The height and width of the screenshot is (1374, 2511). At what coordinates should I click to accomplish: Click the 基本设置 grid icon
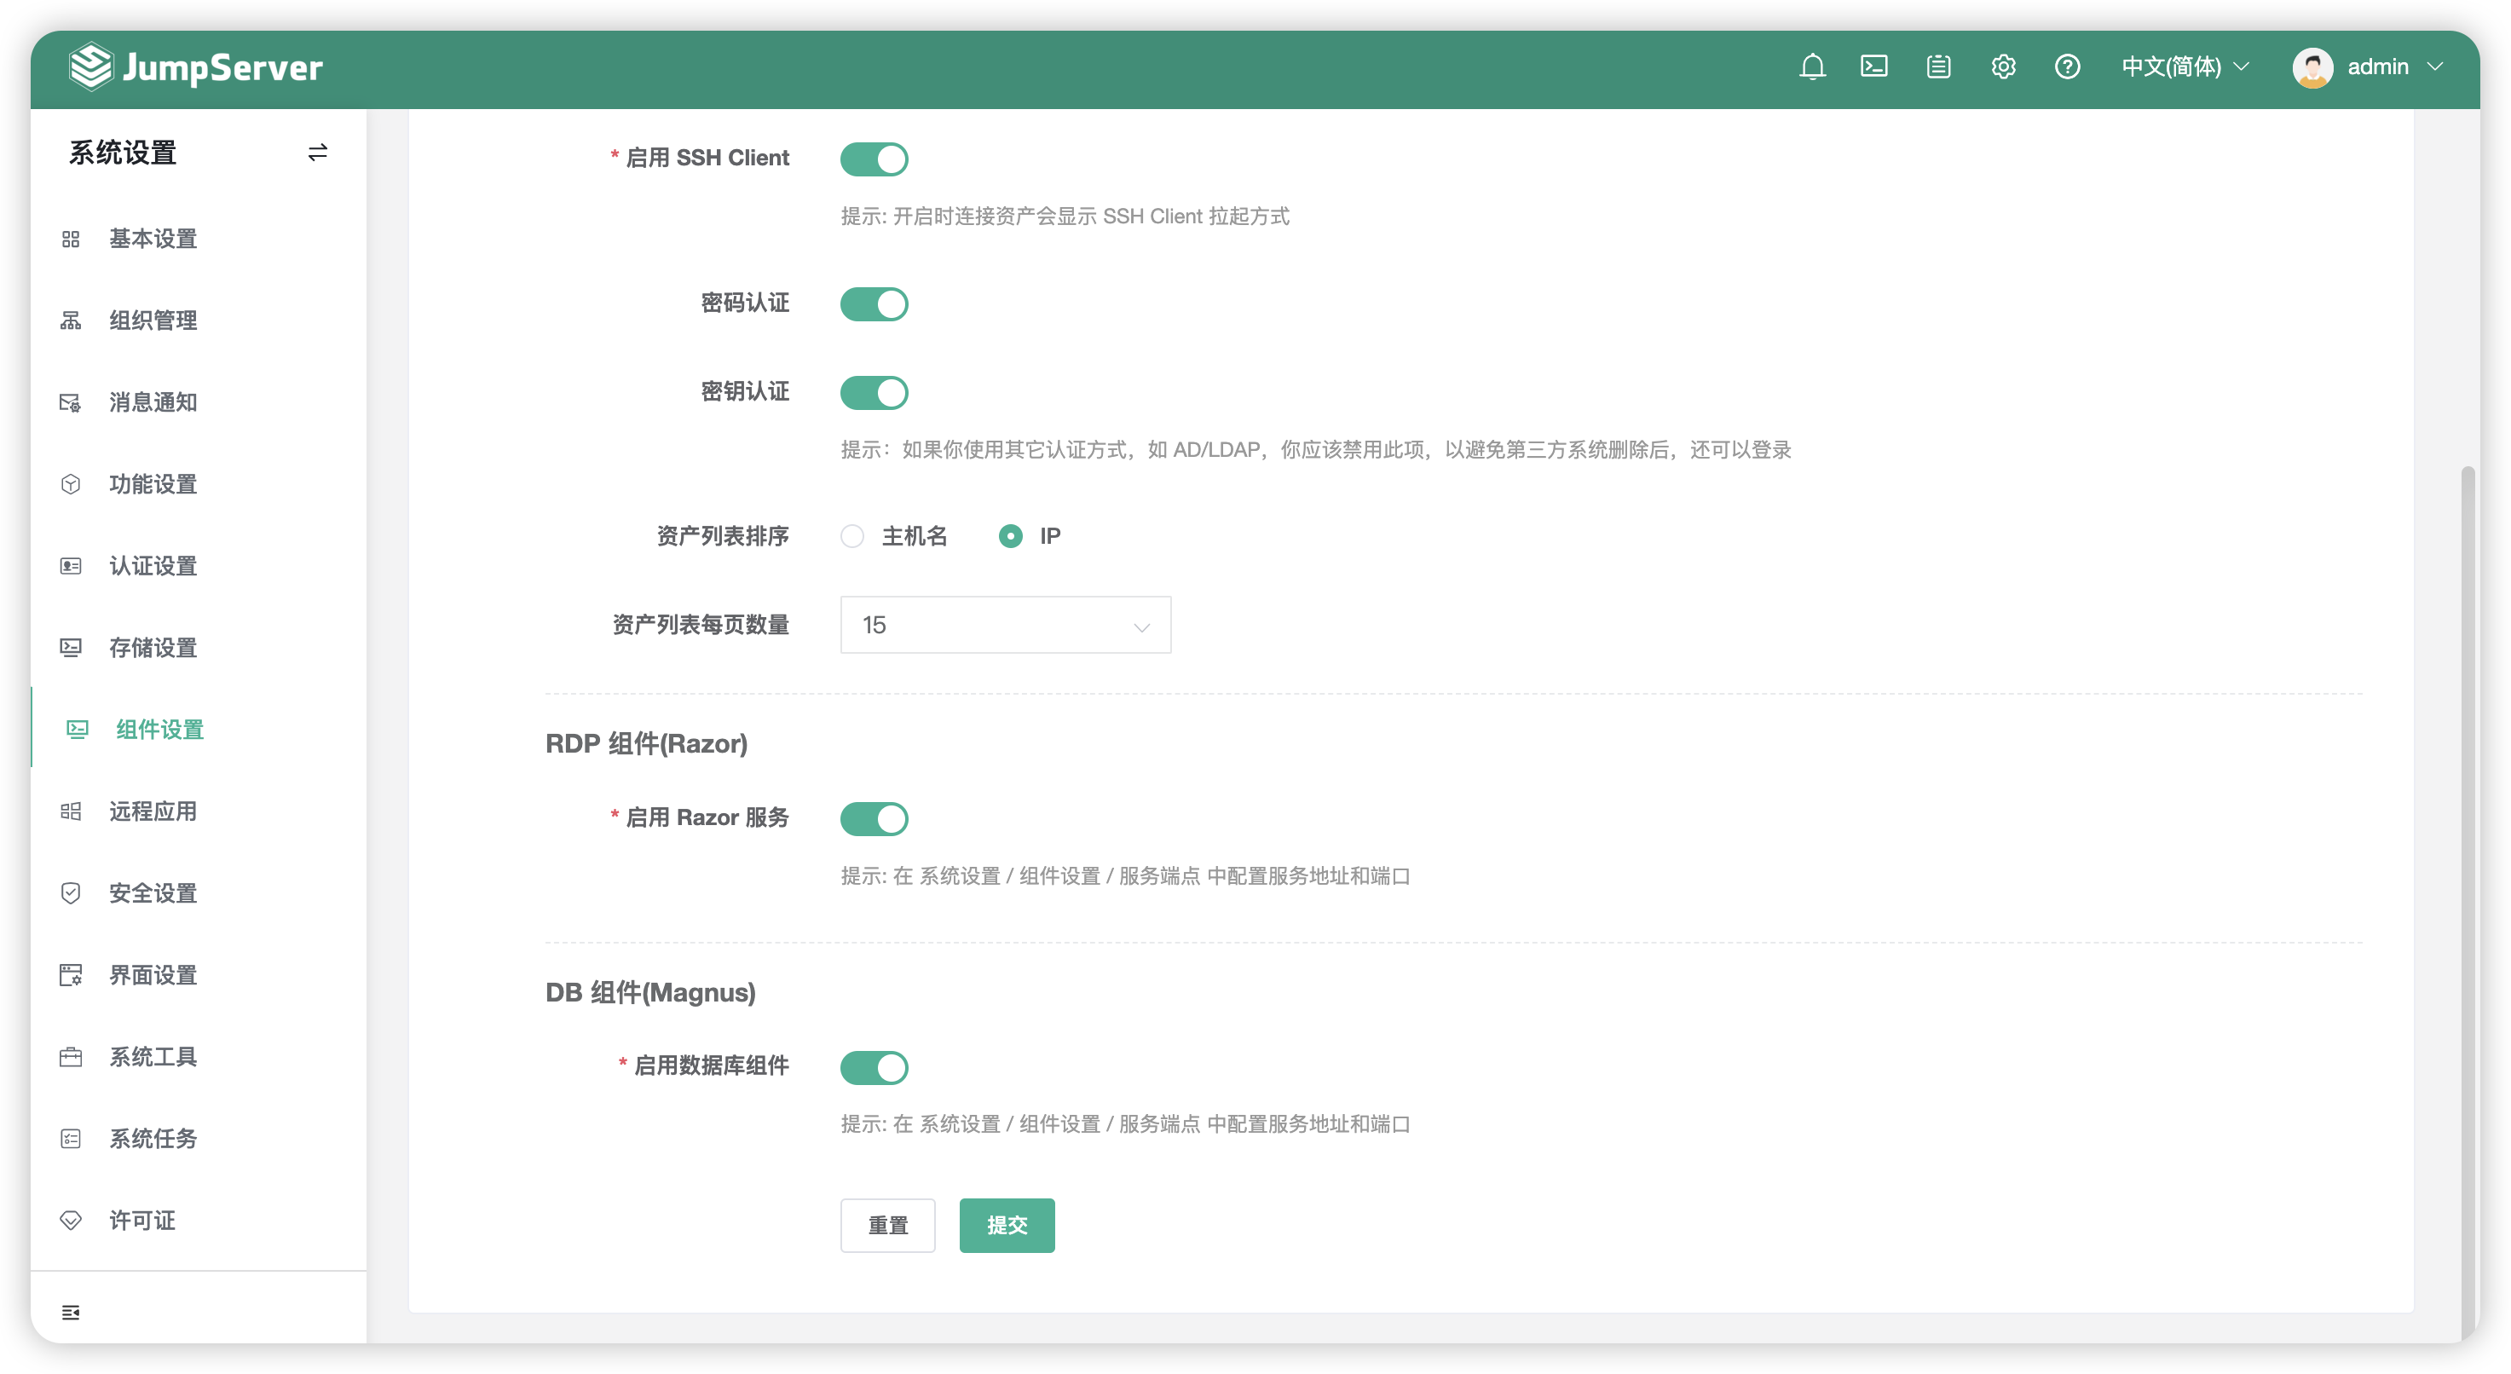point(71,239)
